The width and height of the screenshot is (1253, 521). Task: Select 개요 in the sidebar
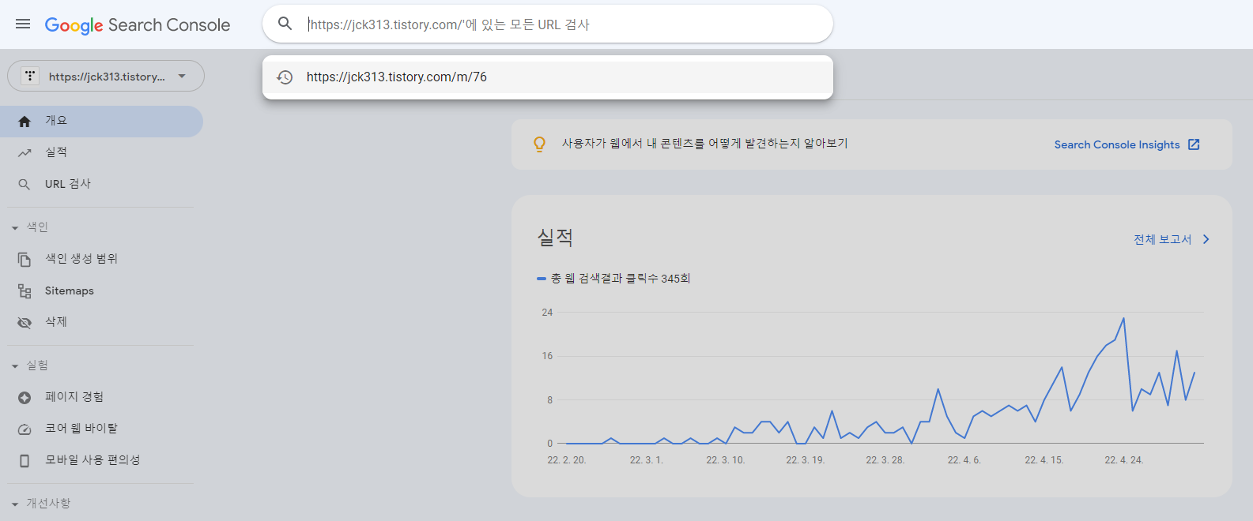(x=101, y=122)
